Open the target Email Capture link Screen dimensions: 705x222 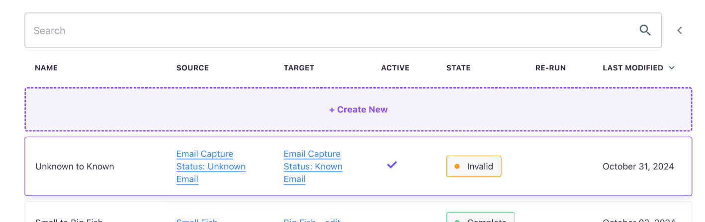pyautogui.click(x=312, y=154)
